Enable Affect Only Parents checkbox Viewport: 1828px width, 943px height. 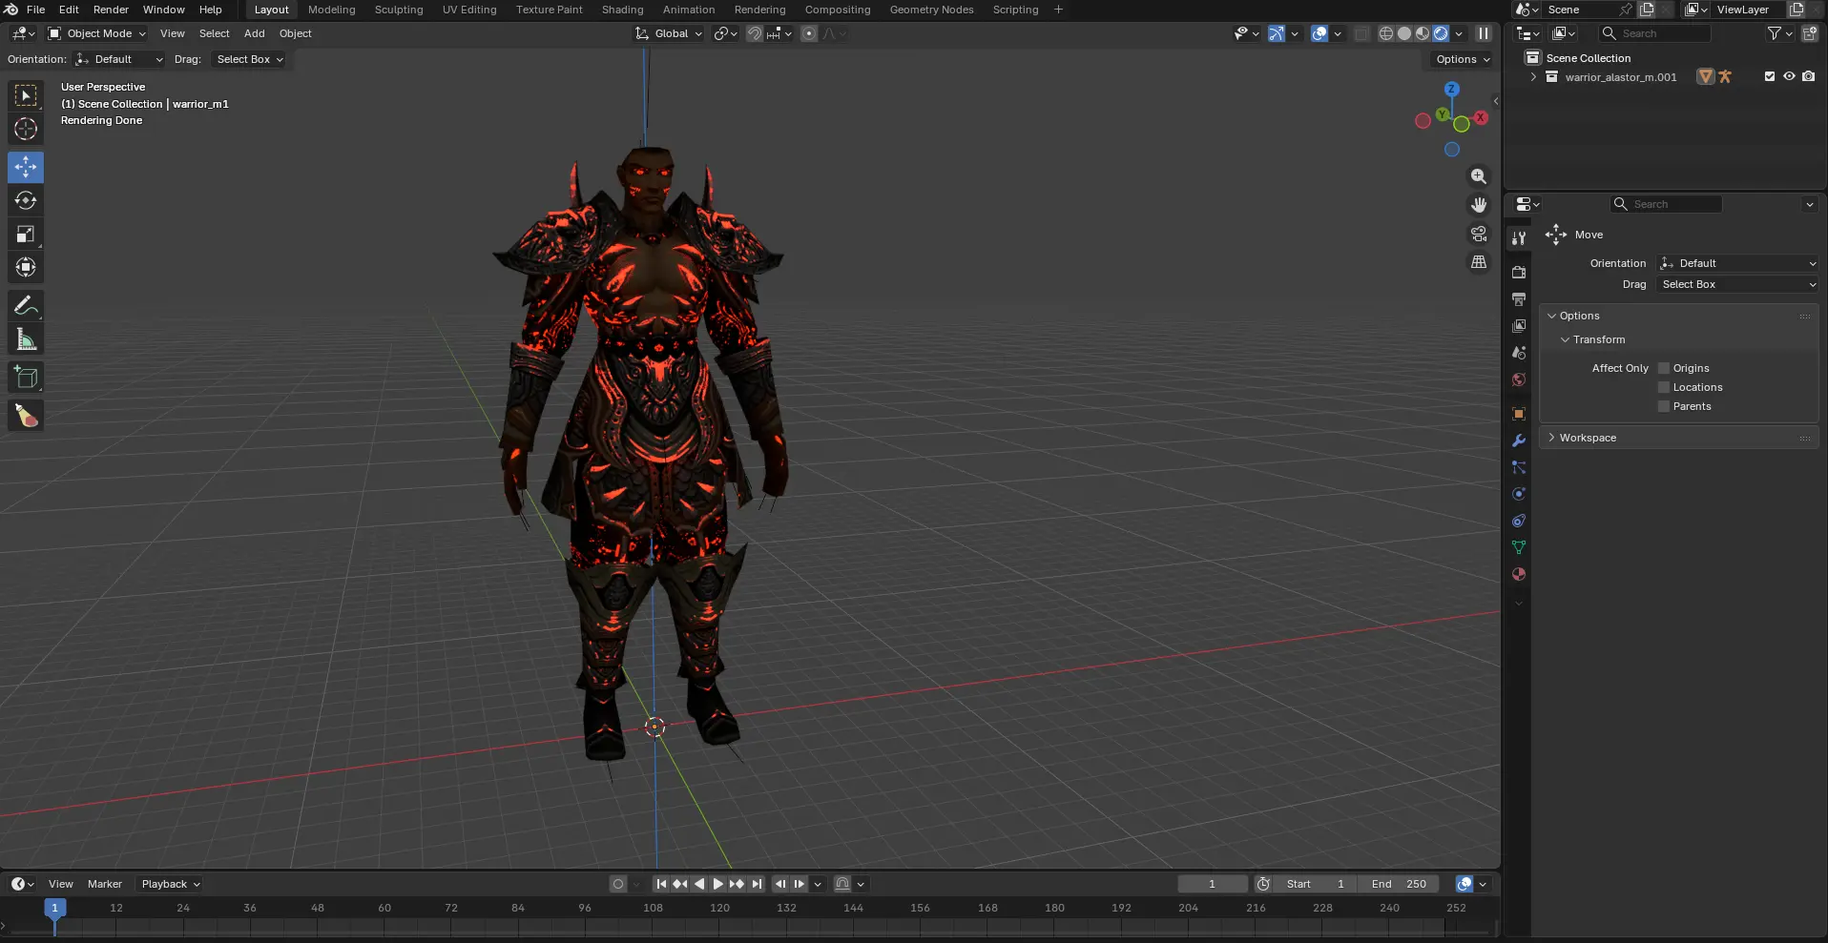coord(1664,406)
